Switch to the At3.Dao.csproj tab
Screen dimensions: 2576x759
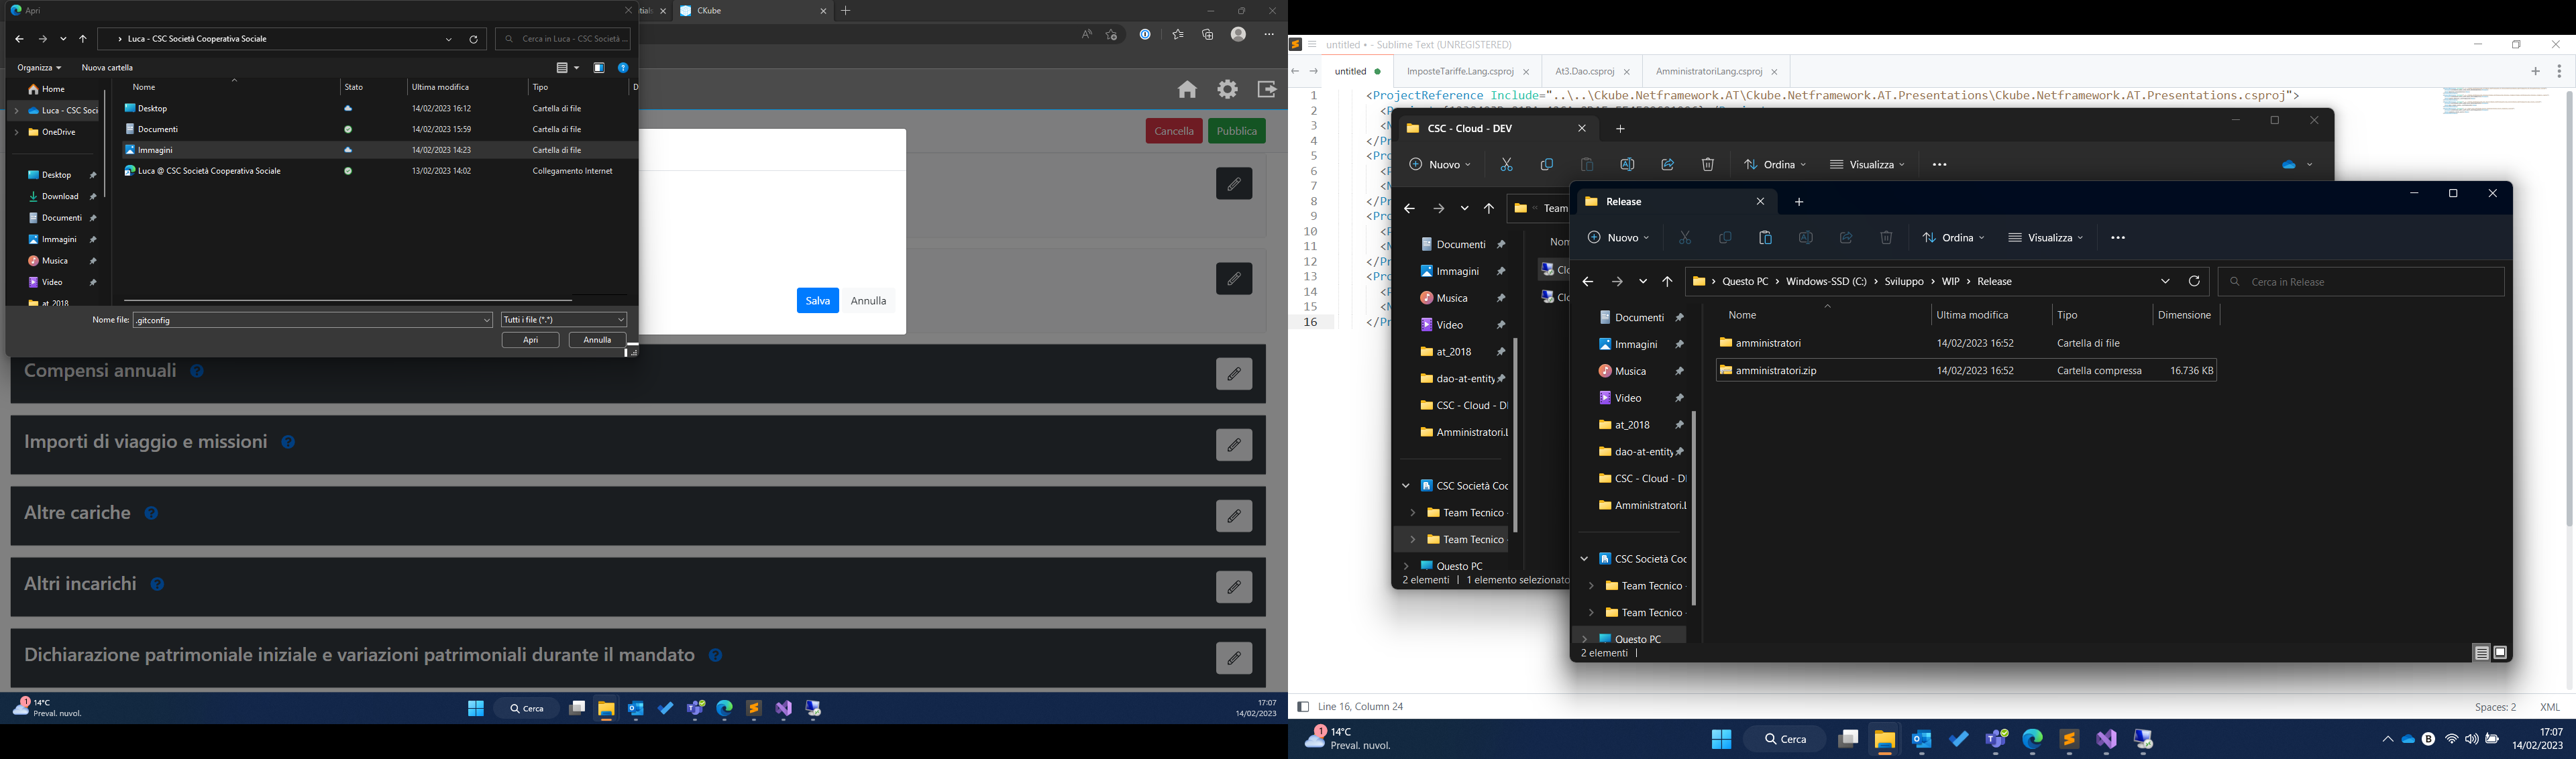click(1584, 72)
